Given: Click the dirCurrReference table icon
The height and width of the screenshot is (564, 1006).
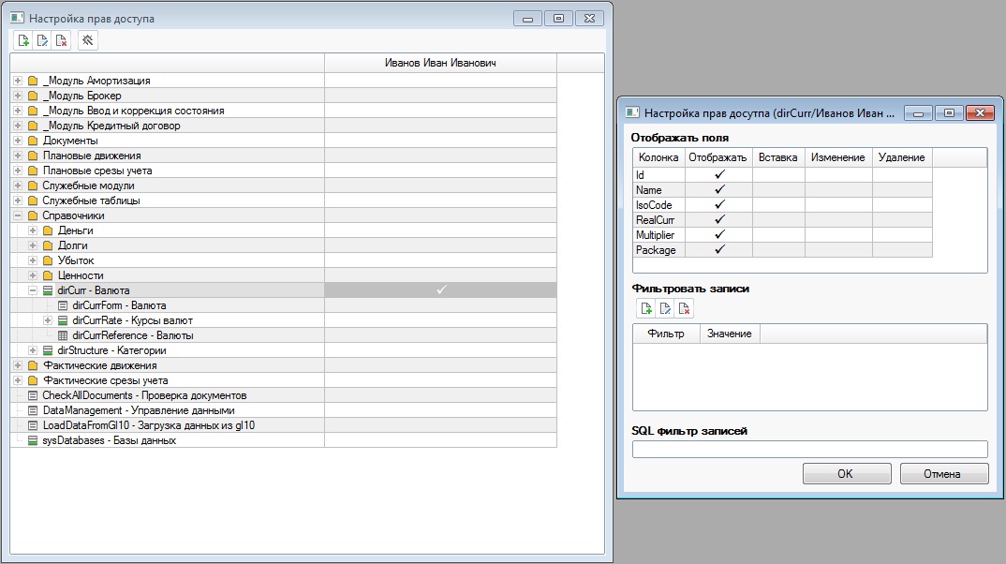Looking at the screenshot, I should pyautogui.click(x=63, y=335).
